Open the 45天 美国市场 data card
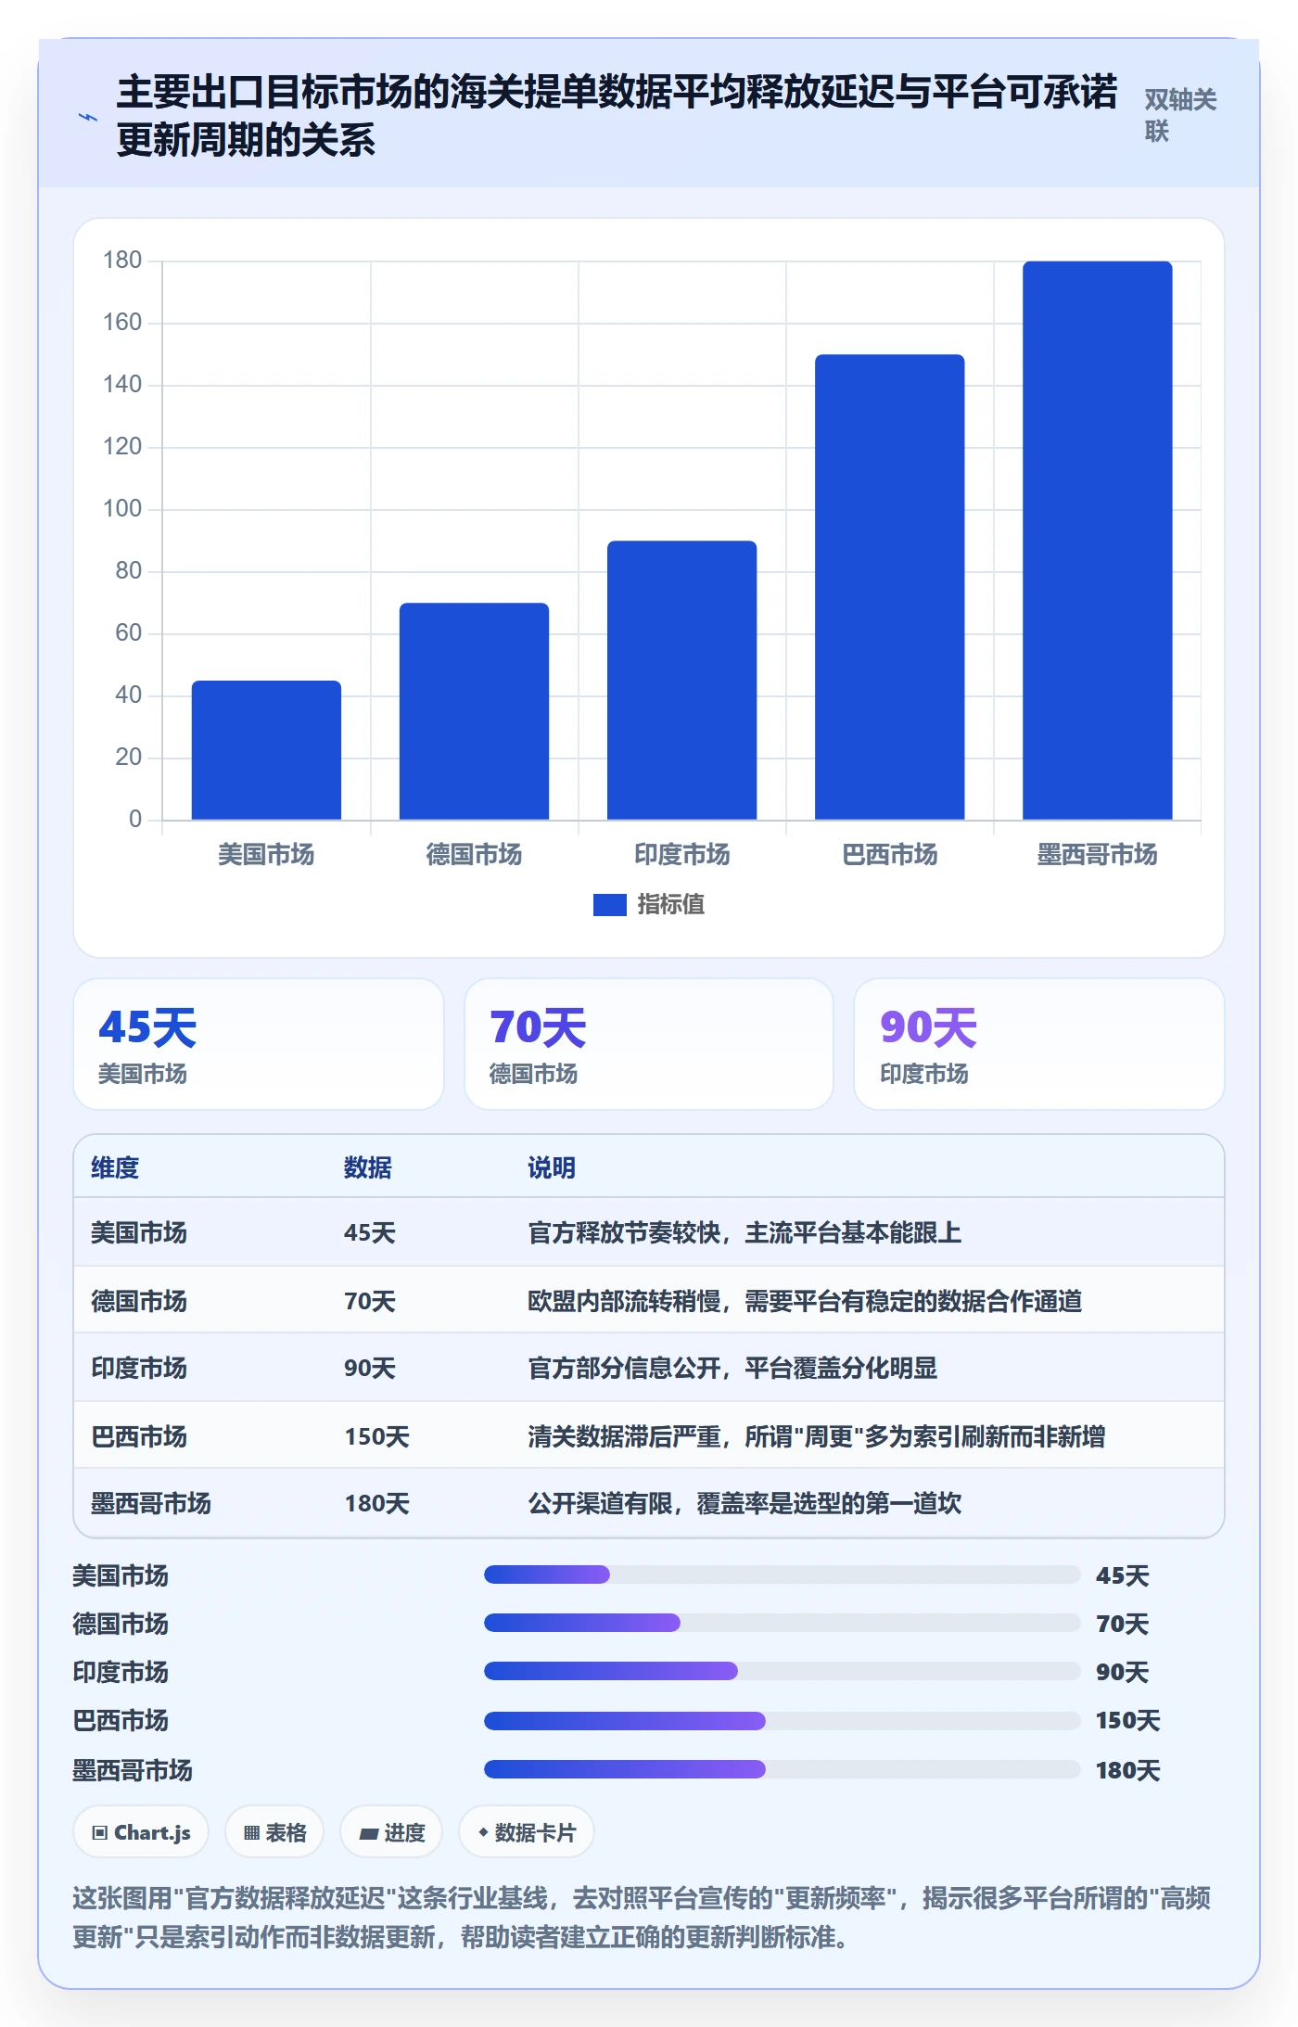 click(x=259, y=1044)
